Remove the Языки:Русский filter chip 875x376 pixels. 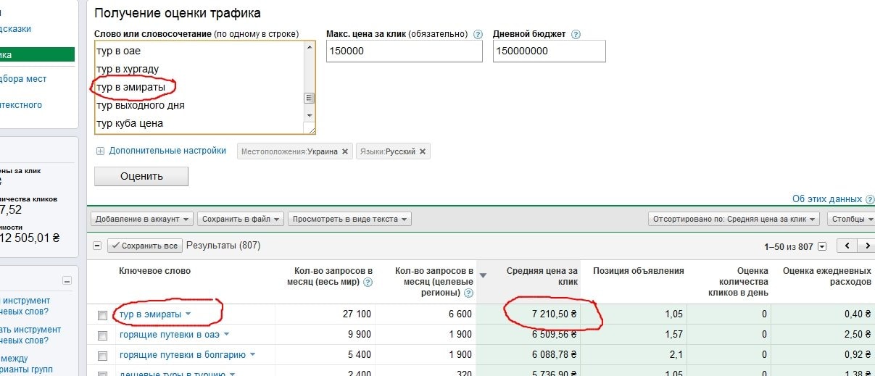click(423, 151)
